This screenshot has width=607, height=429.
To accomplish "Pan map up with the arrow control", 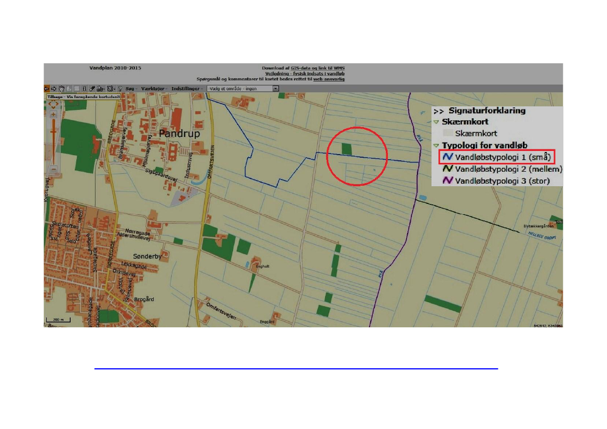I will [x=53, y=100].
